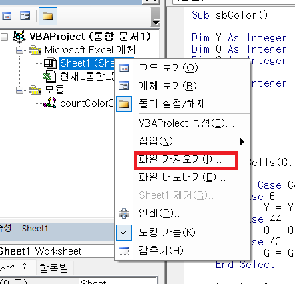Select 현재_통합_문서 workbook item

pyautogui.click(x=87, y=77)
